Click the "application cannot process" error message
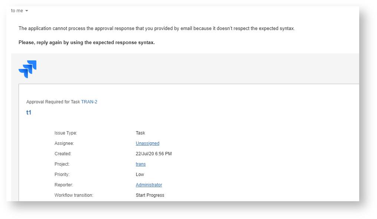Screen dimensions: 377x219 pos(157,29)
